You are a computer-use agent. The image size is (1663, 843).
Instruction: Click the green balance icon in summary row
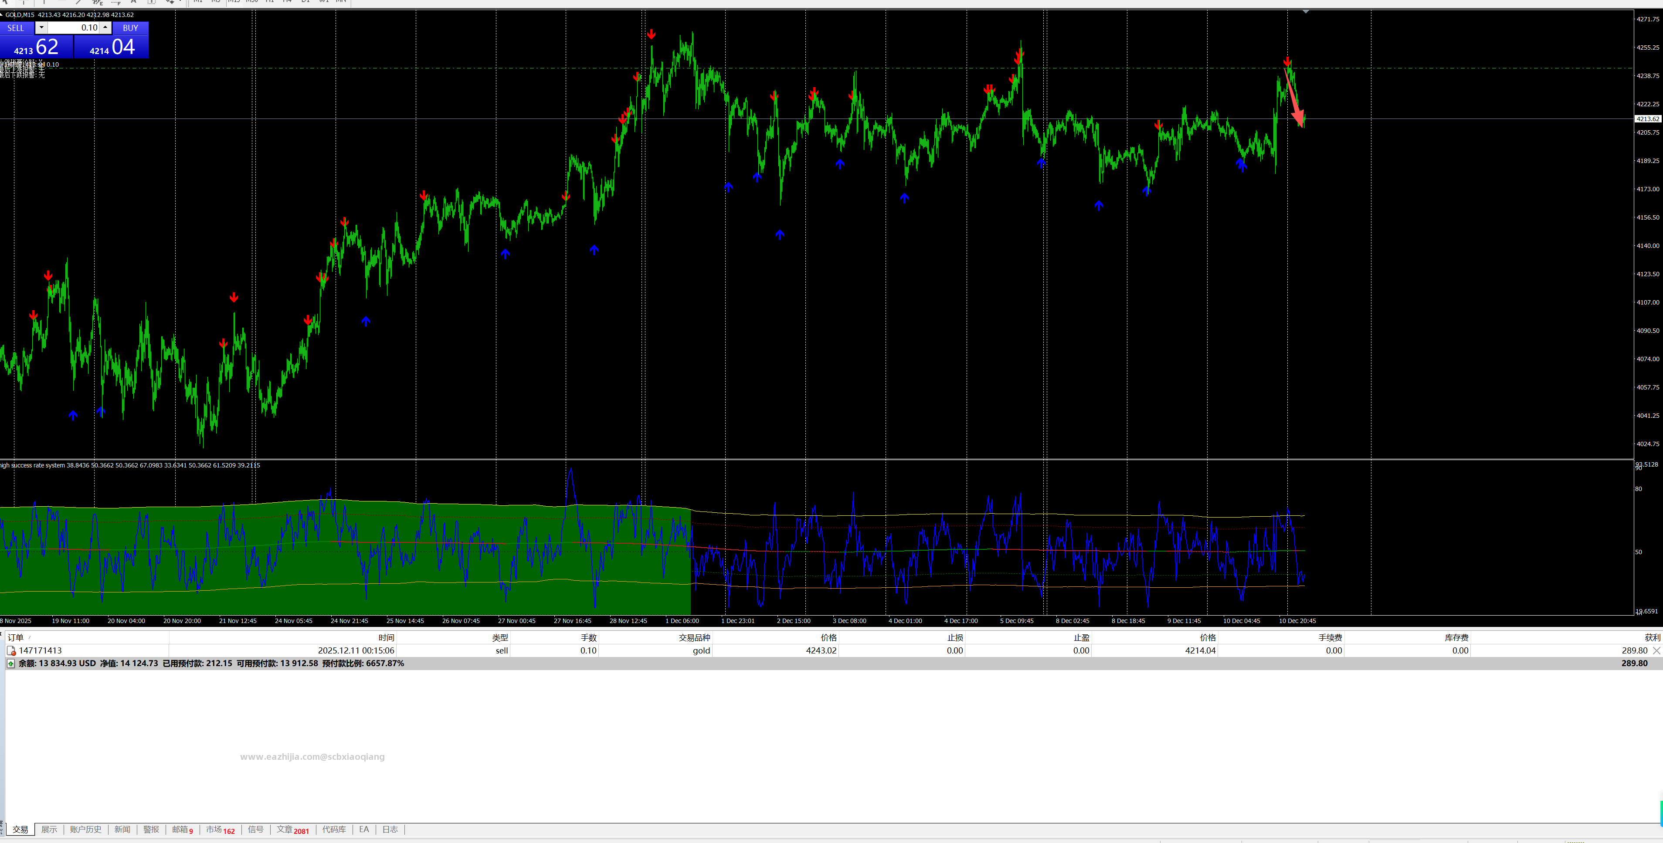11,664
